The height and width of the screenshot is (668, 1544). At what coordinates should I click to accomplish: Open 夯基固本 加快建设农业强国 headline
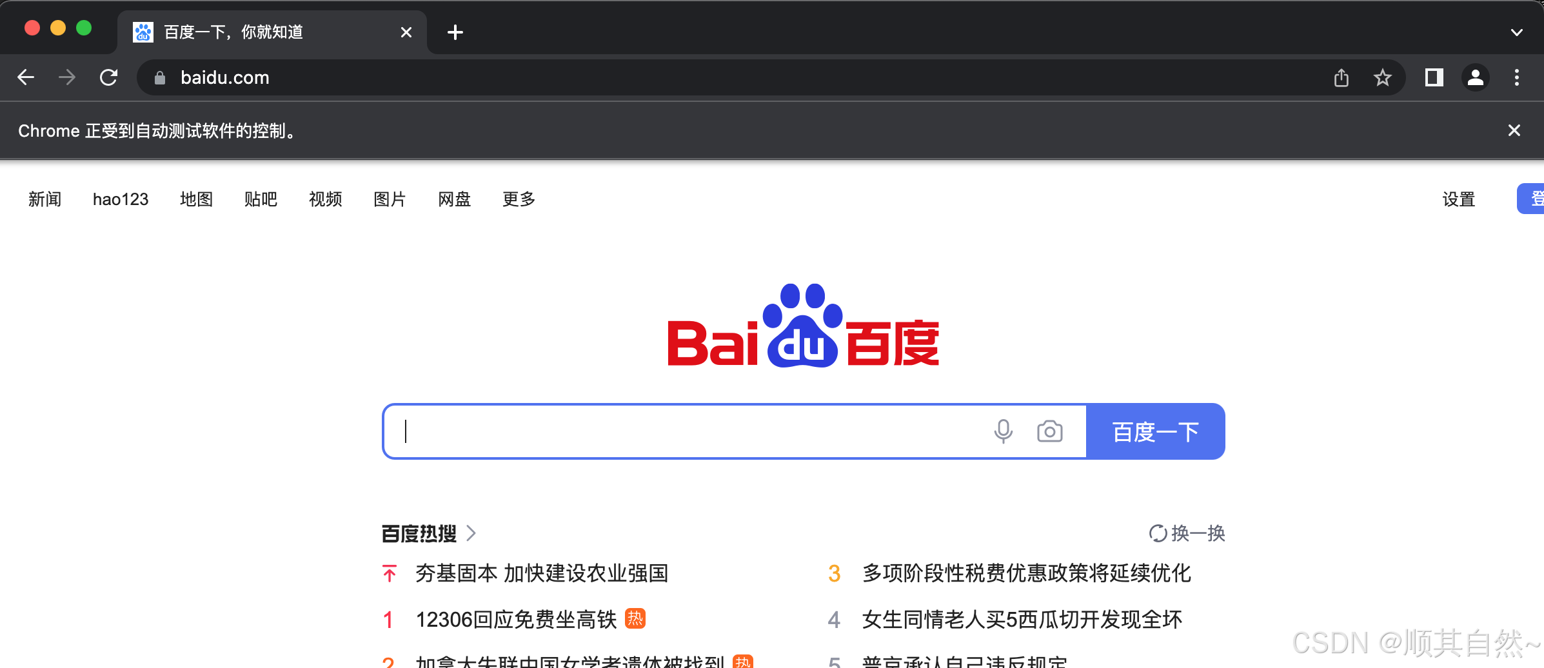click(x=542, y=573)
